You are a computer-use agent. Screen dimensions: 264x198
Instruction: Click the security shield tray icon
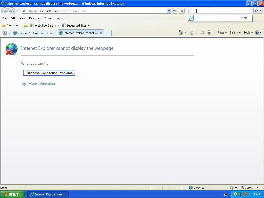tap(235, 194)
